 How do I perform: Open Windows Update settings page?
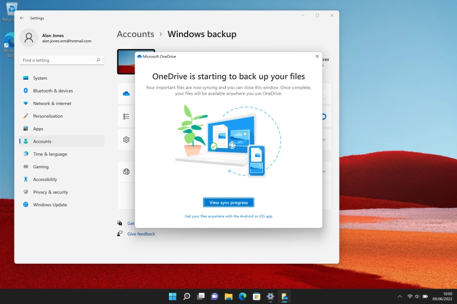point(50,205)
